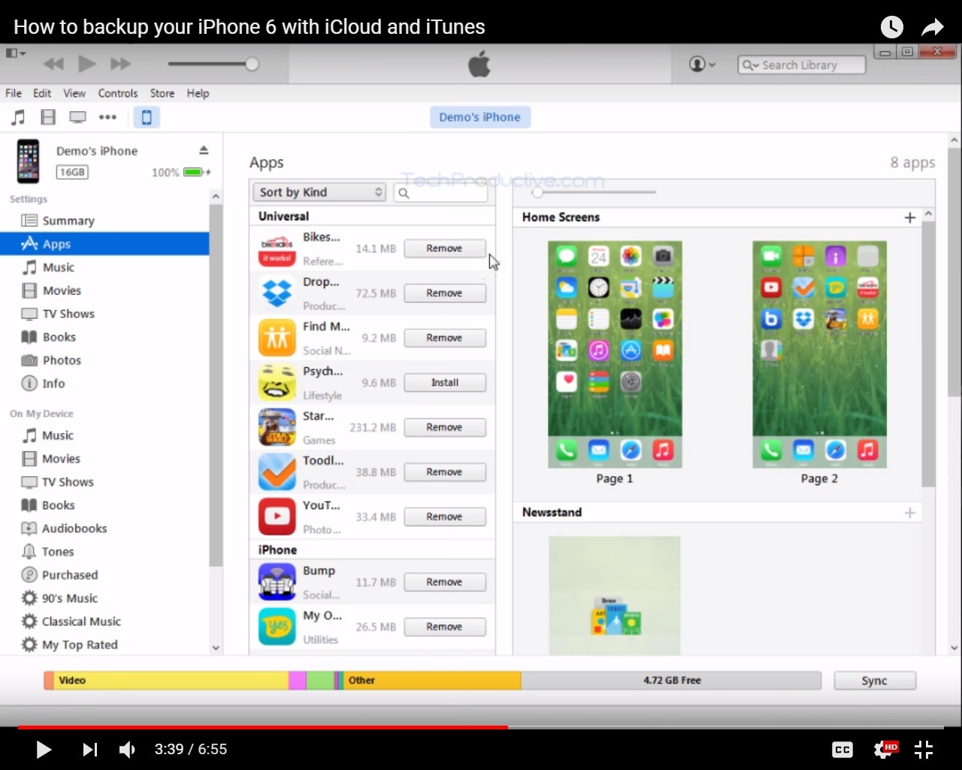The height and width of the screenshot is (770, 962).
Task: Click the YouTube app icon in the Universal list
Action: pyautogui.click(x=277, y=517)
